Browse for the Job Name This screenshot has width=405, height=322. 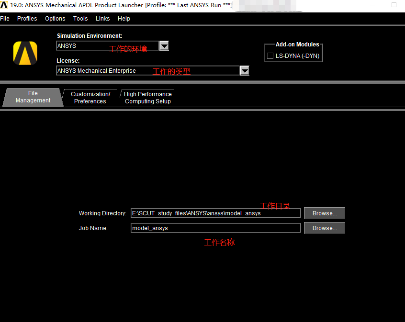point(325,228)
